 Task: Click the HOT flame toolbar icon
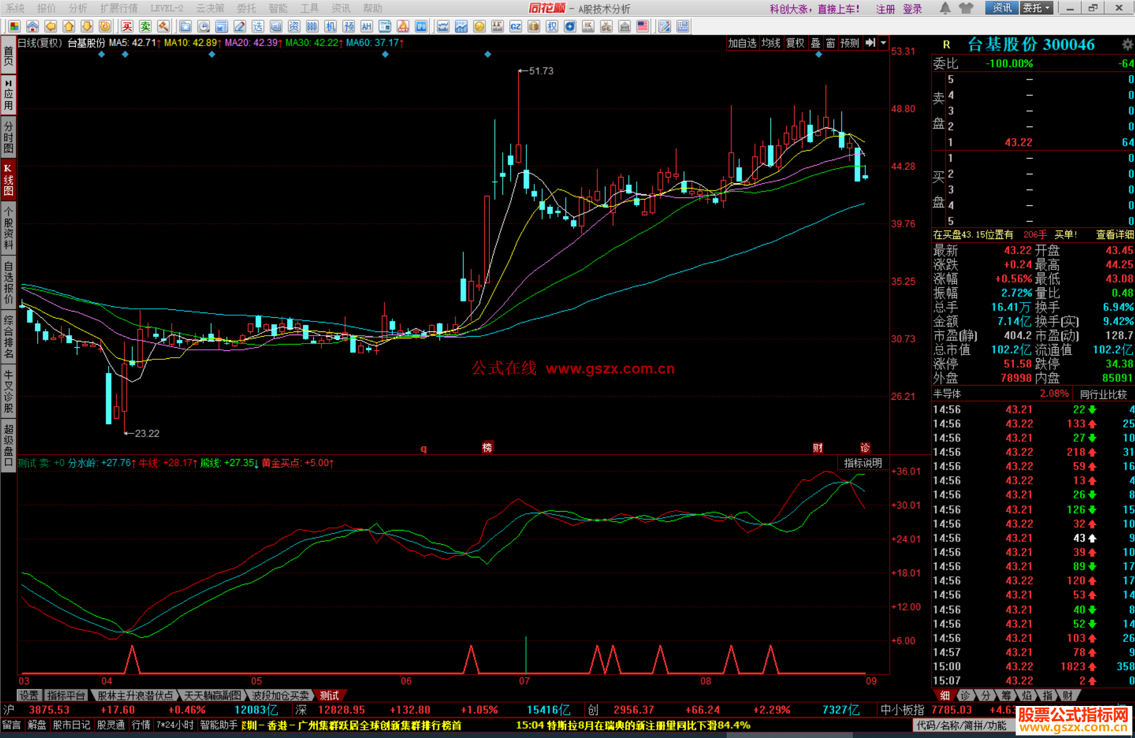[403, 27]
